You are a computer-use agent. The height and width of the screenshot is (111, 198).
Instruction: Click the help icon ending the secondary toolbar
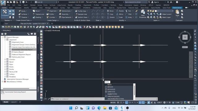(x=122, y=27)
